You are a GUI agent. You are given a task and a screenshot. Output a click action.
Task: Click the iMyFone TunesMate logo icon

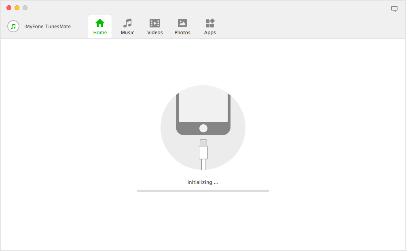(x=13, y=26)
